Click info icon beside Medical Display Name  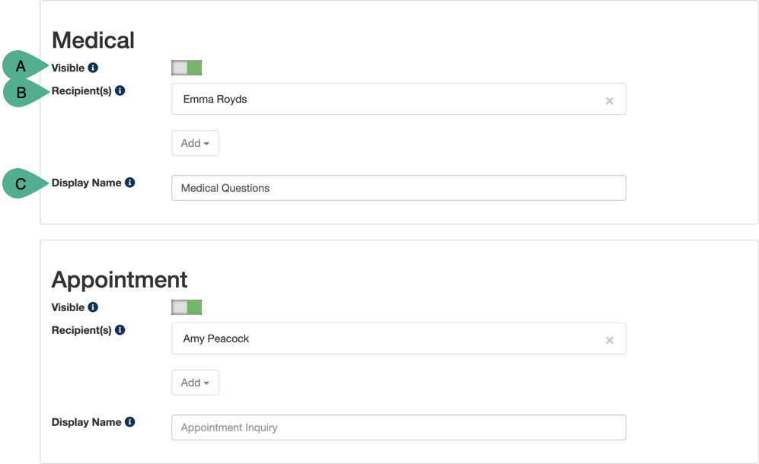click(x=130, y=183)
